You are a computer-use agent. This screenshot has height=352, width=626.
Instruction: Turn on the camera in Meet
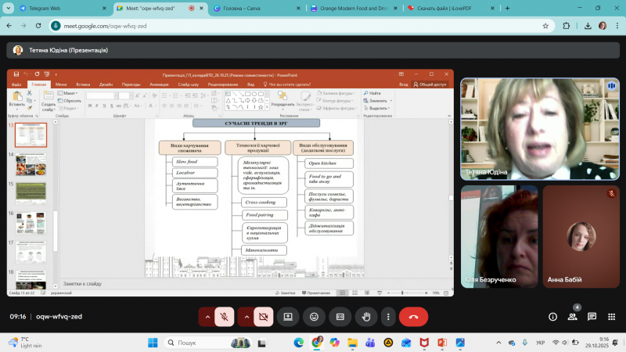pyautogui.click(x=264, y=317)
